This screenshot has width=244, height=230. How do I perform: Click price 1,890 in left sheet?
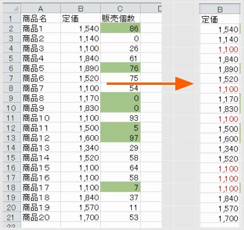click(81, 68)
